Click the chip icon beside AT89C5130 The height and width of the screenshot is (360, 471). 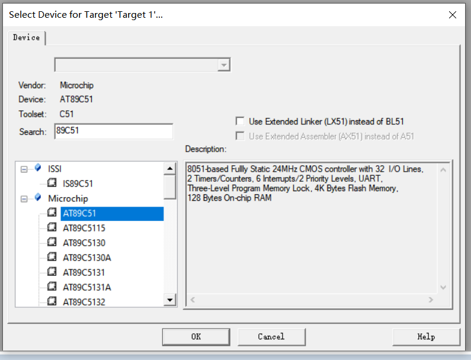52,242
